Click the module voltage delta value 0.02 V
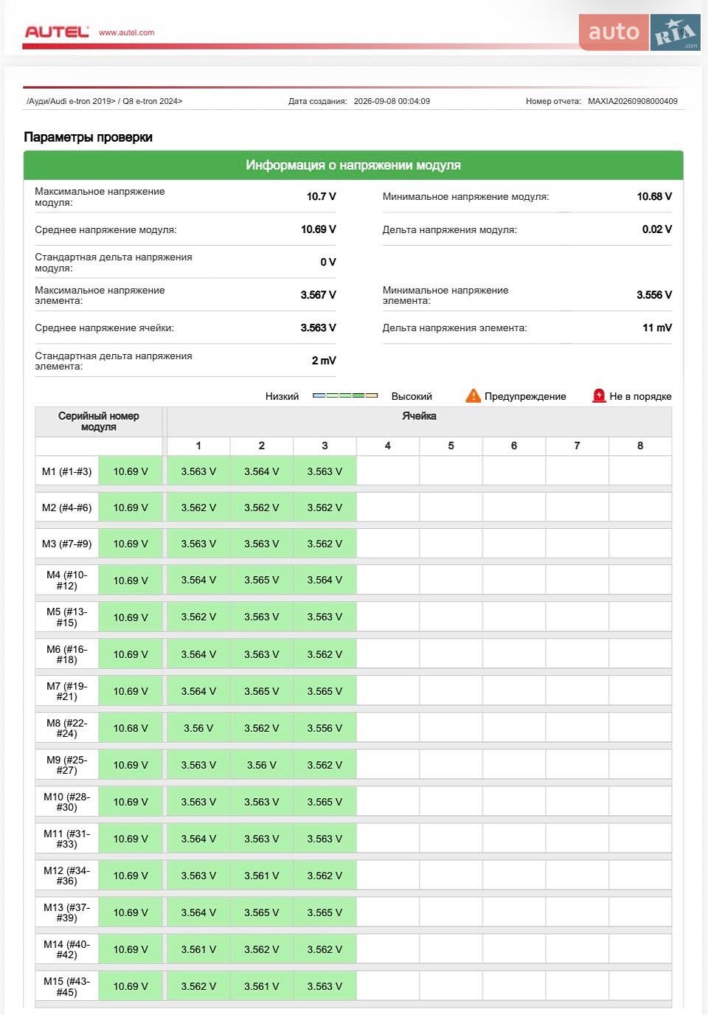This screenshot has width=708, height=1015. tap(657, 229)
